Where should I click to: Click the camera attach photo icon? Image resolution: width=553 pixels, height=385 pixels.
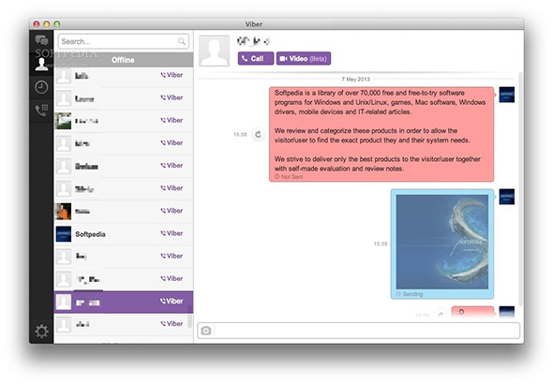[x=206, y=331]
